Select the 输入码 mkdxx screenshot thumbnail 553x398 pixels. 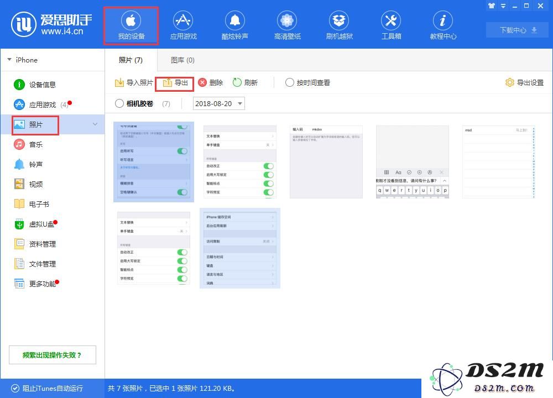tap(326, 162)
